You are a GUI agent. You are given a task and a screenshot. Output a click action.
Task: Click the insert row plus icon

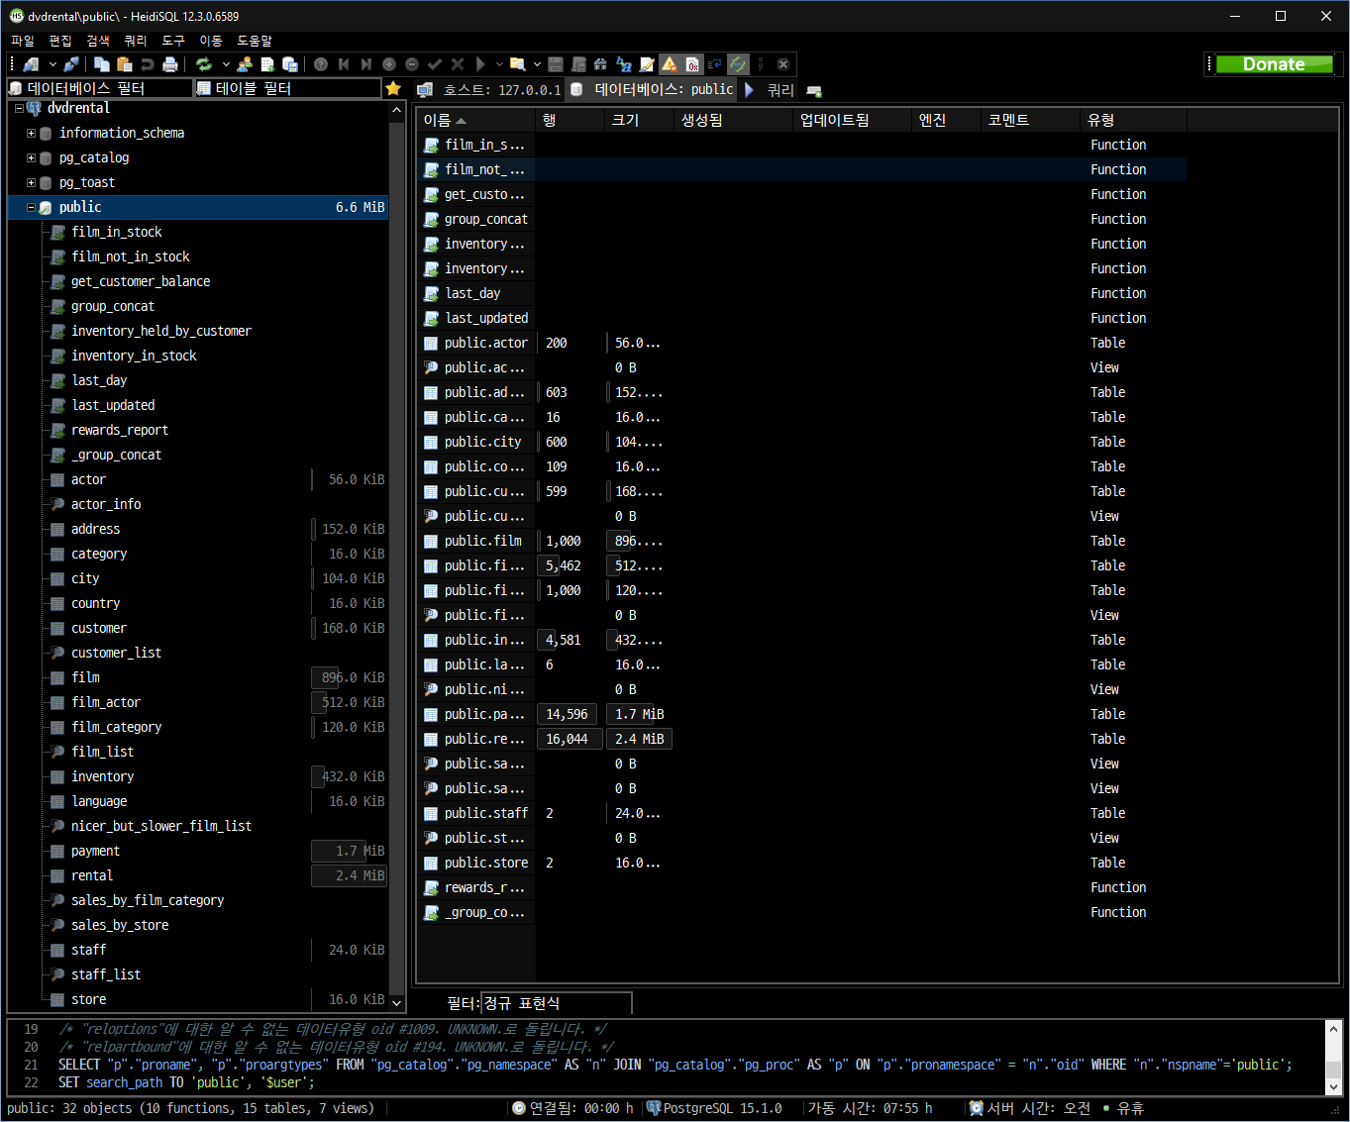pos(389,64)
